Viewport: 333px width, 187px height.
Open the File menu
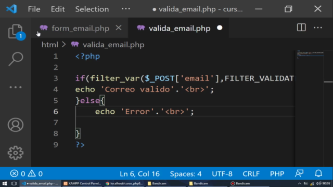pyautogui.click(x=34, y=9)
